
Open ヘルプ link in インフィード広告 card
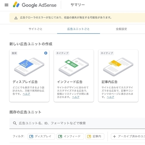(x=76, y=97)
